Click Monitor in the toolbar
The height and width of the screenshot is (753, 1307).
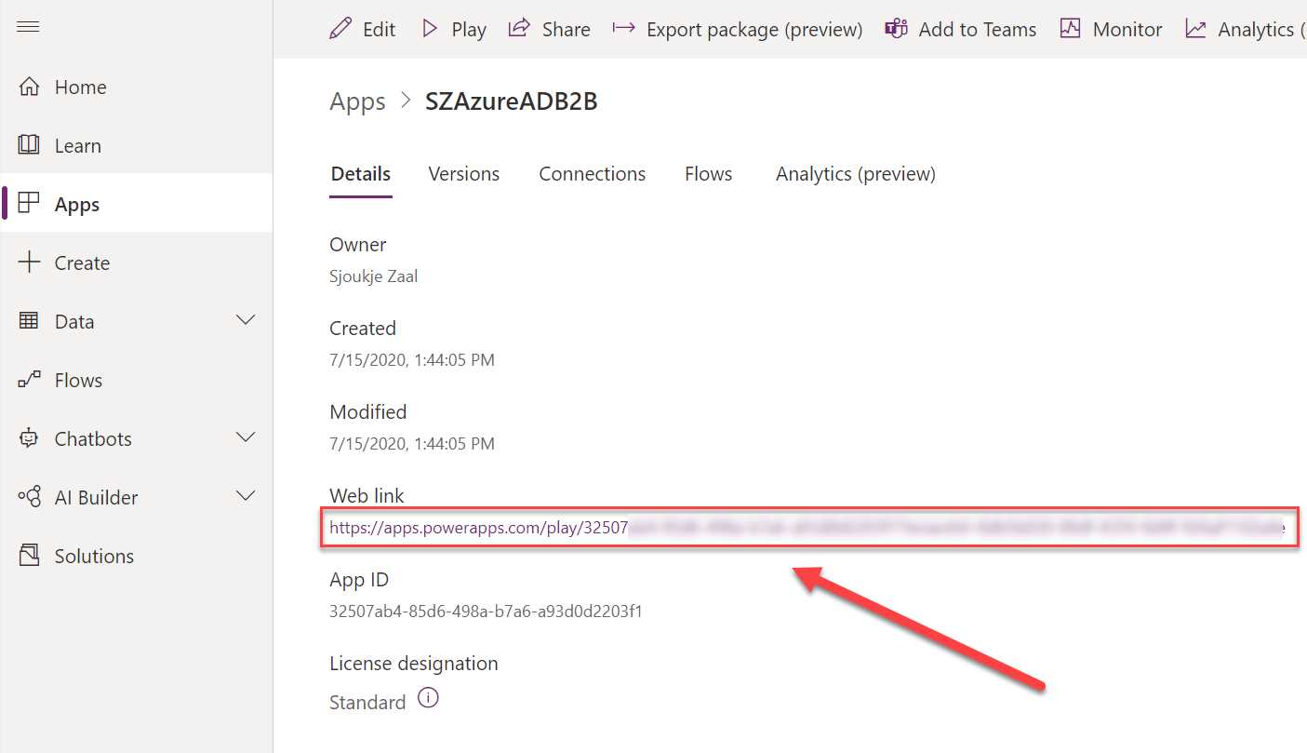coord(1112,29)
